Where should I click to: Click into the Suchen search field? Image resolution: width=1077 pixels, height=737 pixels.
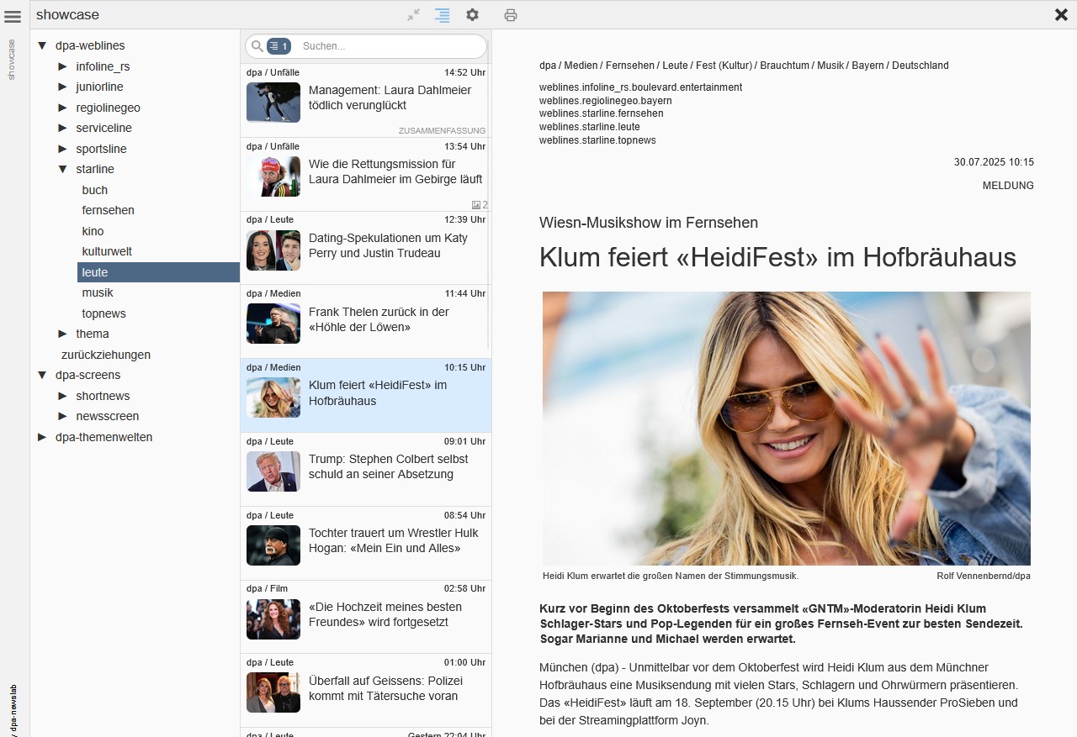391,46
